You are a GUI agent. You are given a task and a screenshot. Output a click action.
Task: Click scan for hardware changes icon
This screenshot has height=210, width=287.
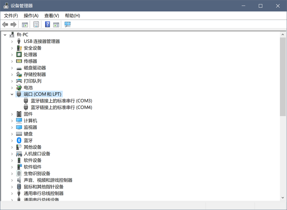[68, 24]
